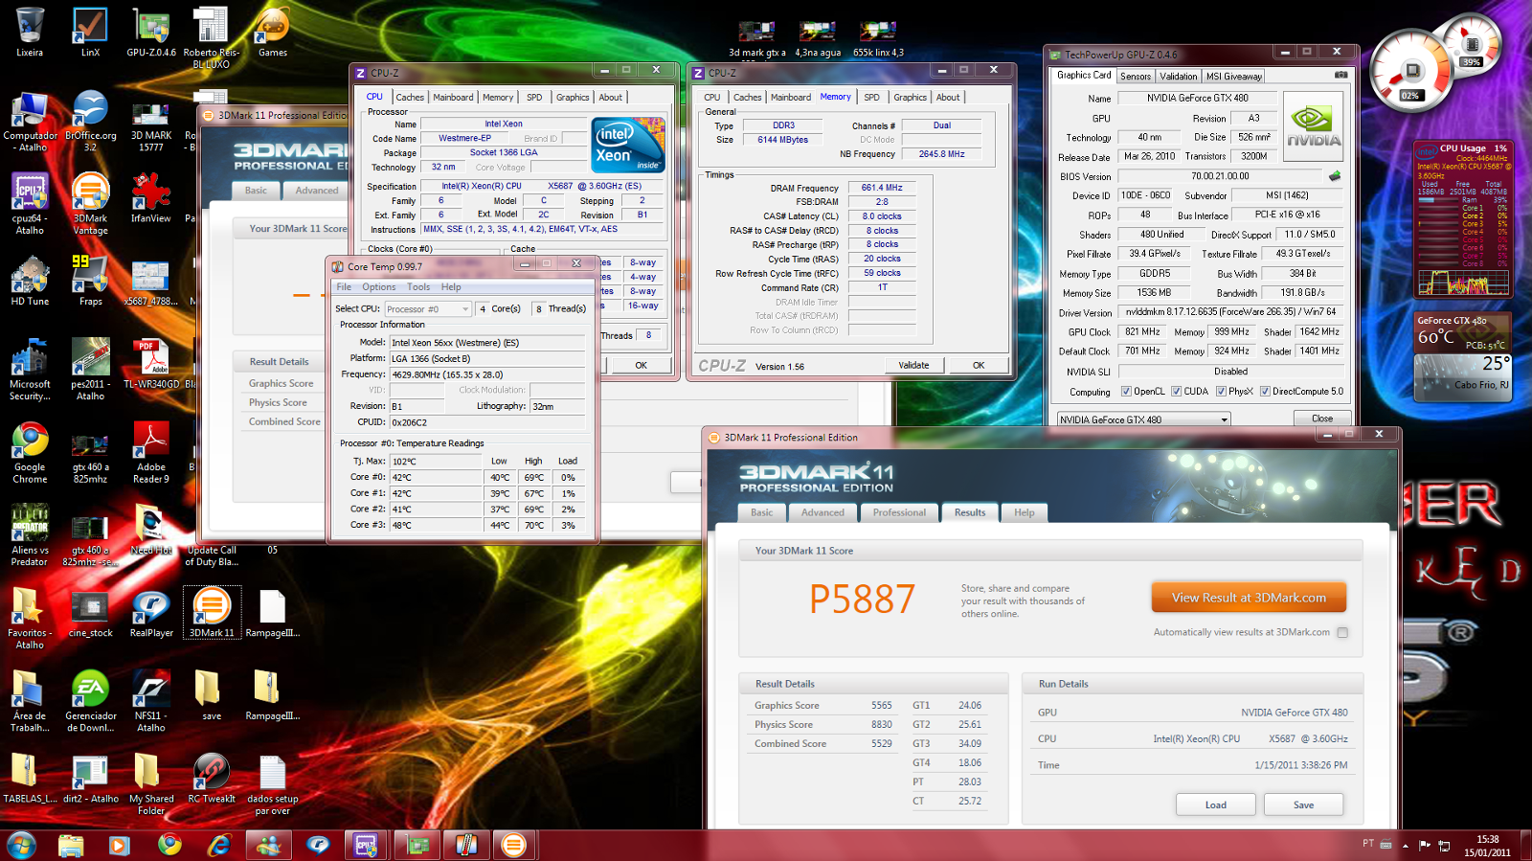
Task: Toggle the CUDA checkbox in GPU-Z
Action: pos(1176,391)
